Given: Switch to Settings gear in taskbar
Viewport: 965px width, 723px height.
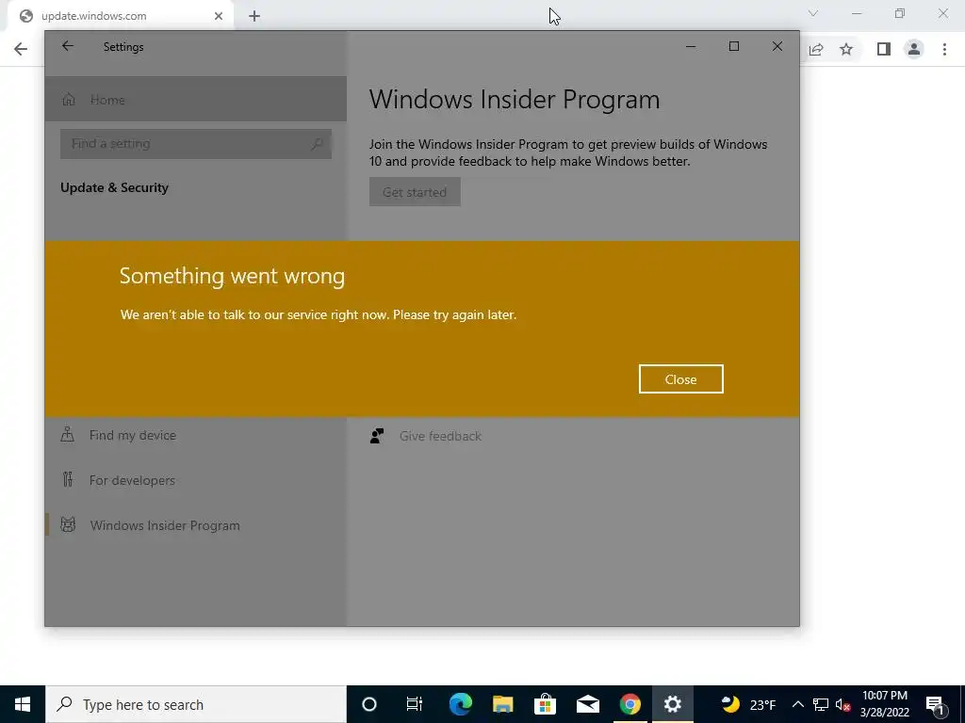Looking at the screenshot, I should [672, 704].
